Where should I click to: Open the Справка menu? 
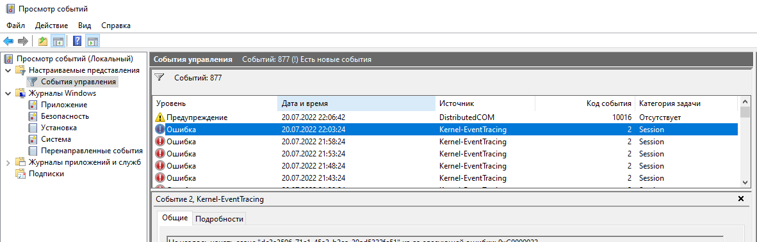116,26
